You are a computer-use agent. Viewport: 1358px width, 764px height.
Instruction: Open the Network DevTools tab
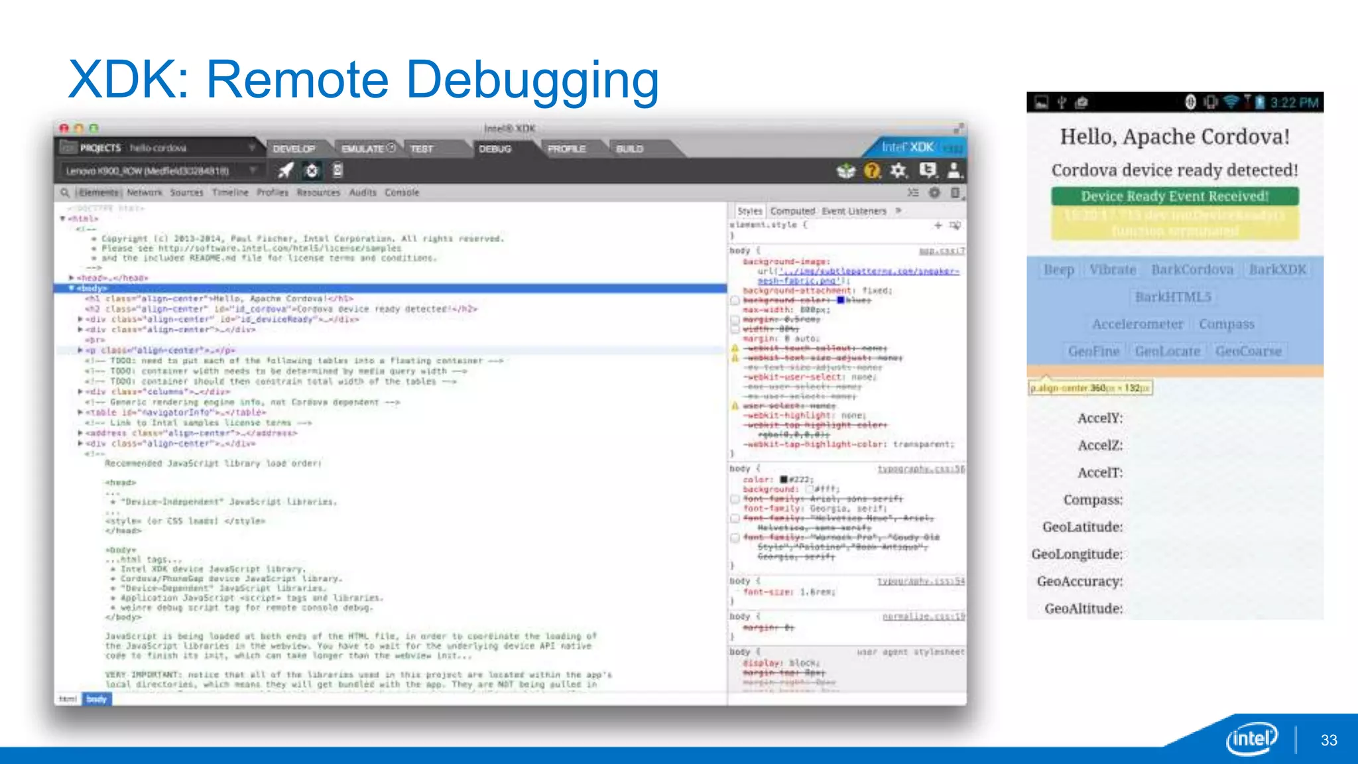[x=145, y=192]
